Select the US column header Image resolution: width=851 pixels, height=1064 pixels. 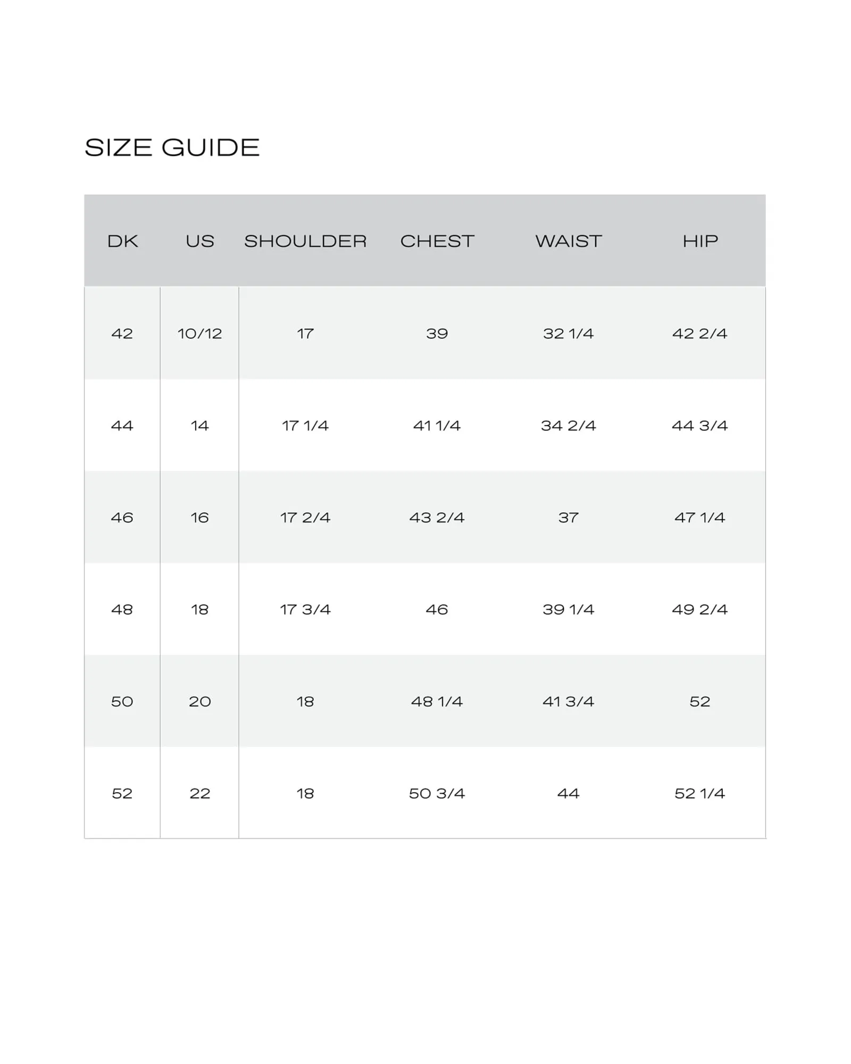click(199, 241)
